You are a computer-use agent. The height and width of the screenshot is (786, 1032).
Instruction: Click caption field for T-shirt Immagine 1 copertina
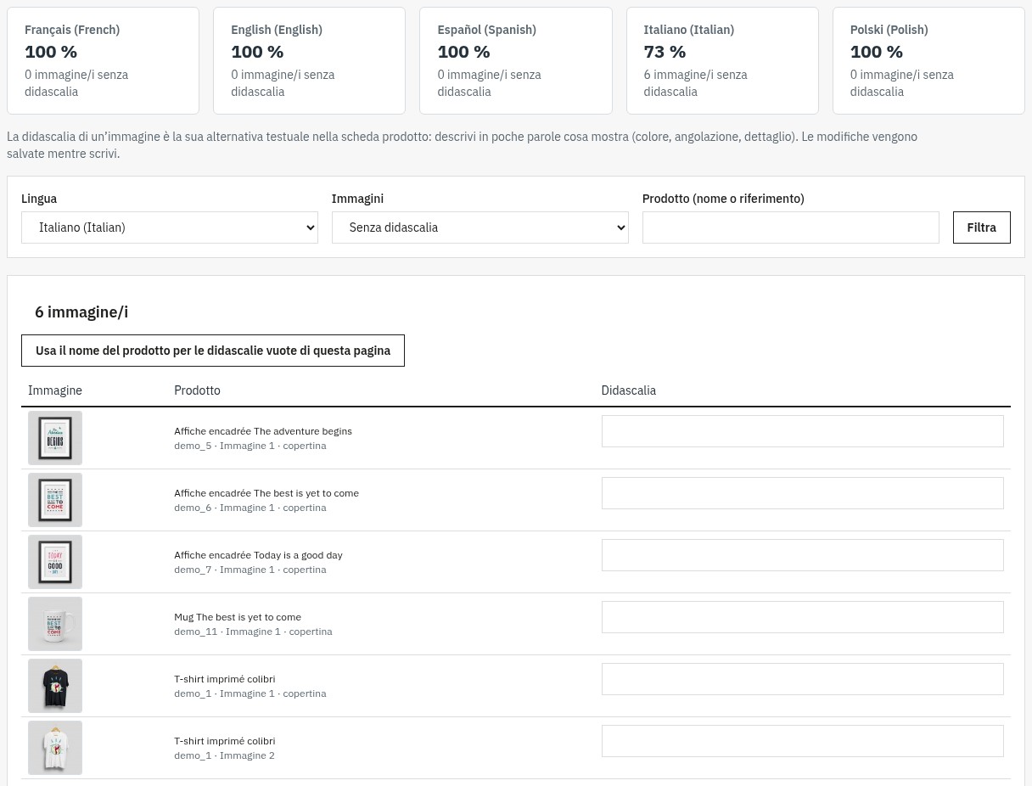pos(802,679)
